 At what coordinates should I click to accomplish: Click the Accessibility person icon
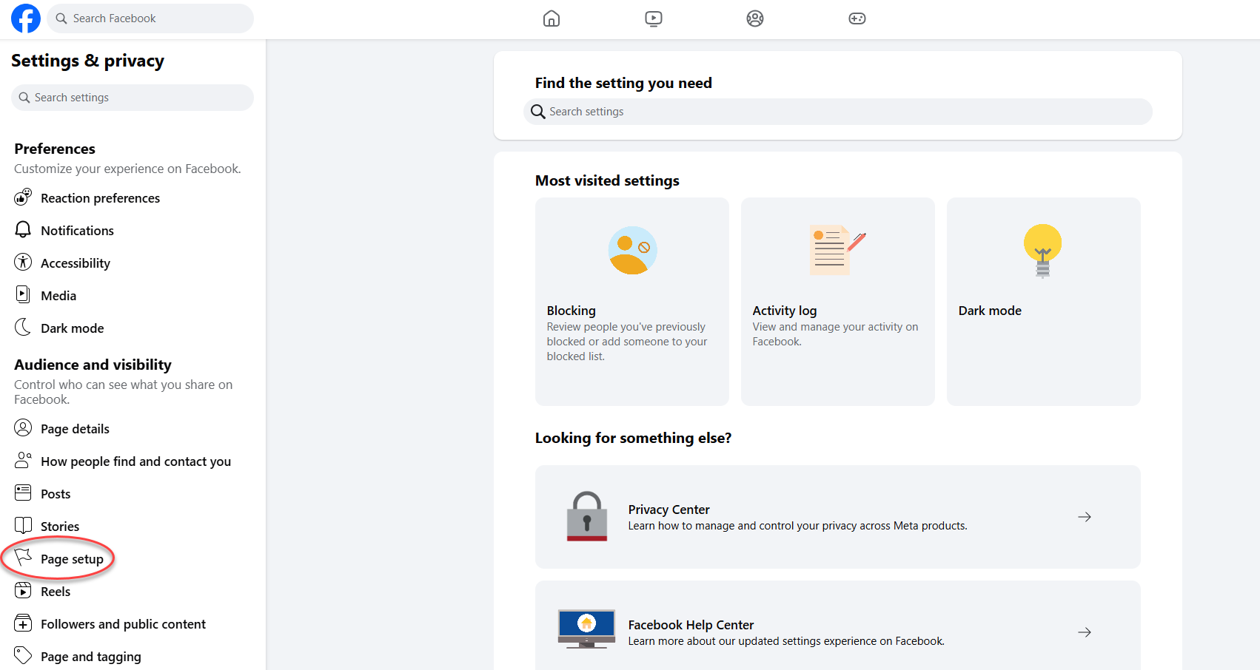tap(23, 262)
